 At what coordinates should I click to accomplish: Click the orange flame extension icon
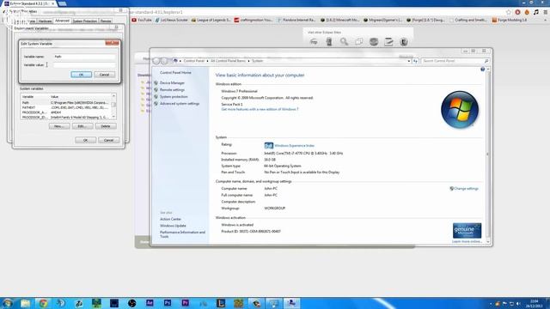[x=527, y=12]
